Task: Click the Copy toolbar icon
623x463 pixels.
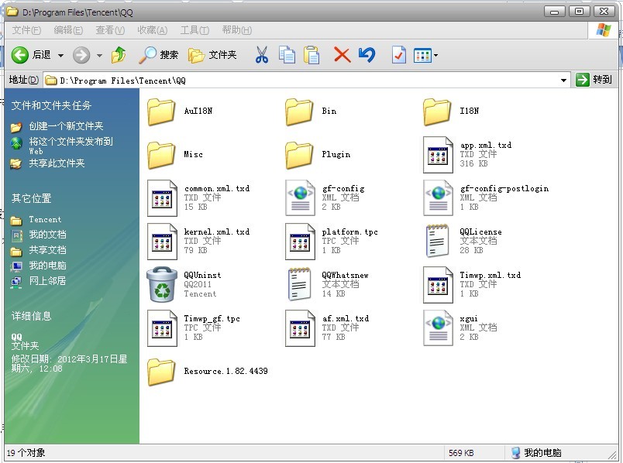Action: [287, 55]
